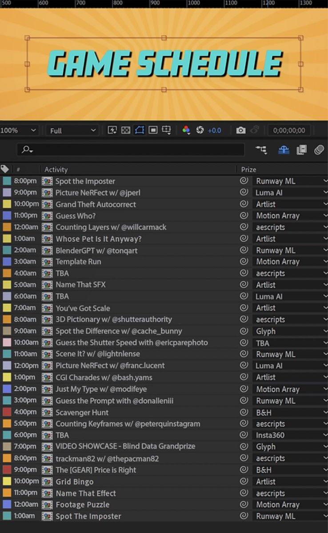Select the GAME SCHEDULE title text in viewer

point(164,64)
